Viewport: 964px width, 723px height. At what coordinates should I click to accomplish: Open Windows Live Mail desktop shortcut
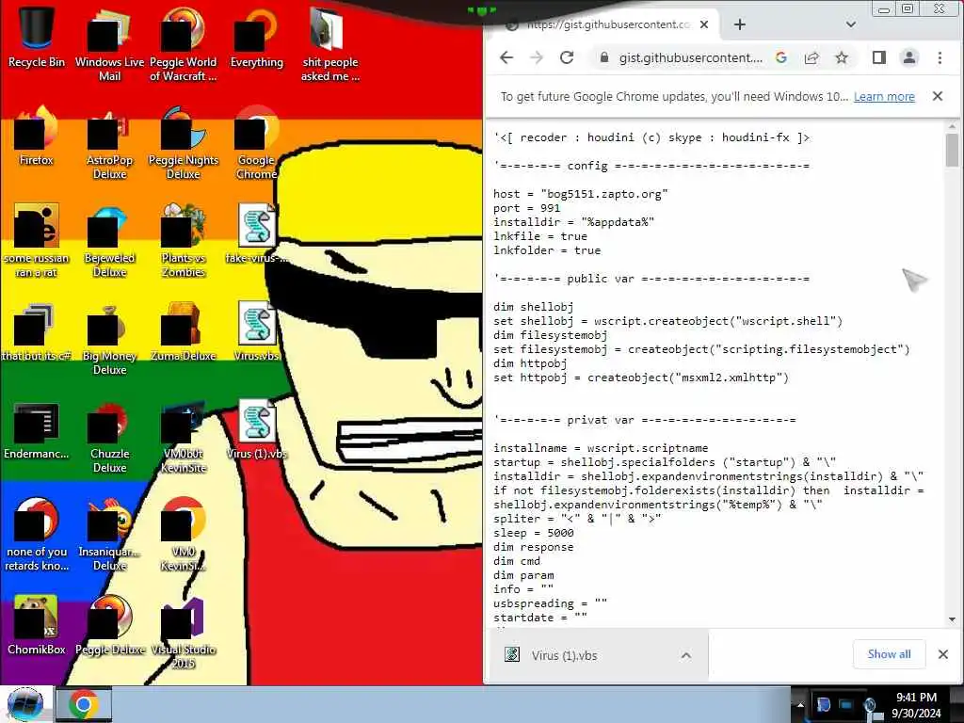pos(109,44)
